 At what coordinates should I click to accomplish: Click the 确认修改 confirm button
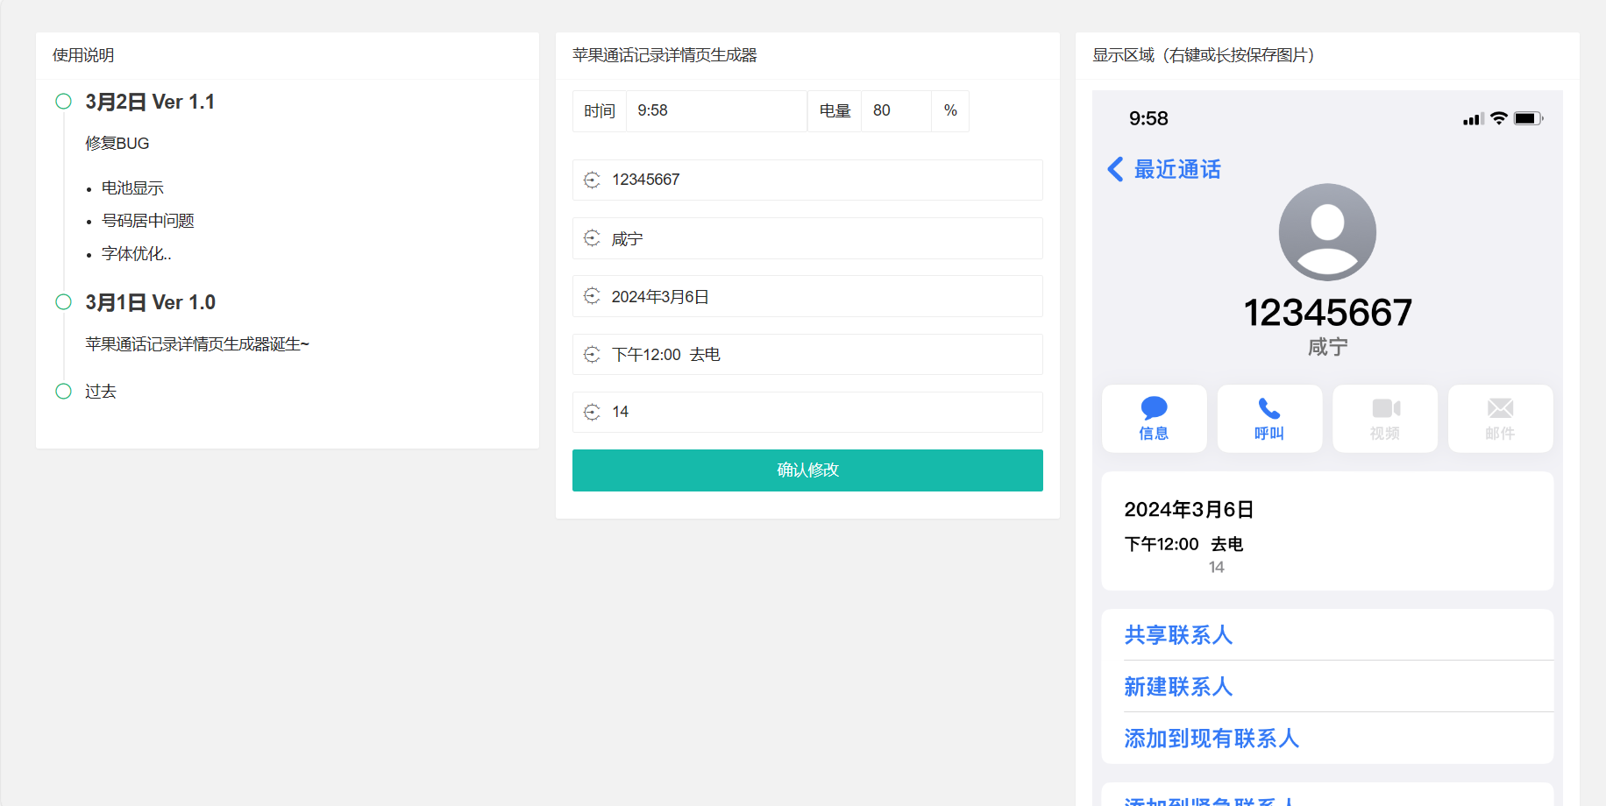pyautogui.click(x=807, y=470)
